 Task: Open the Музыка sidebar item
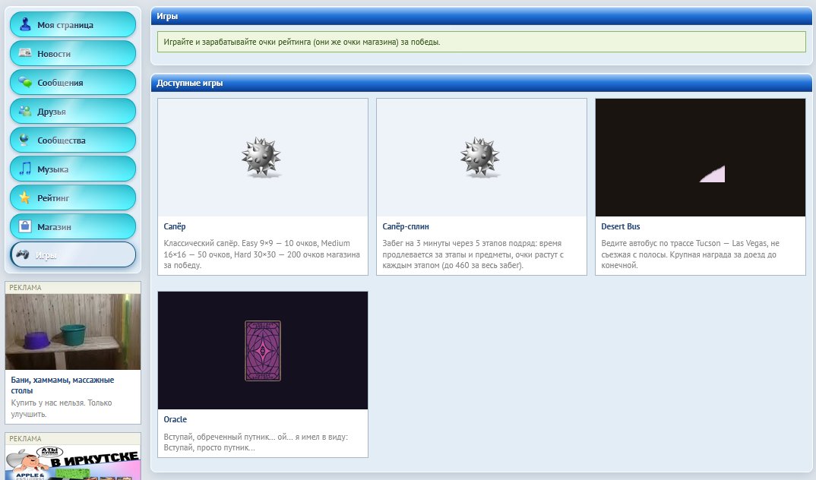73,169
